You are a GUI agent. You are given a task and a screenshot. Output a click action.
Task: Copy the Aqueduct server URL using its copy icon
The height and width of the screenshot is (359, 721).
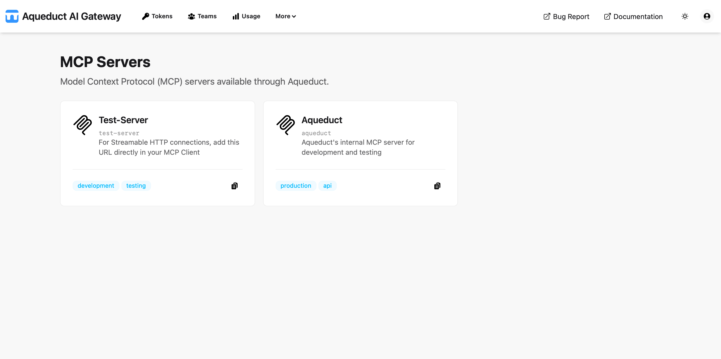point(437,186)
